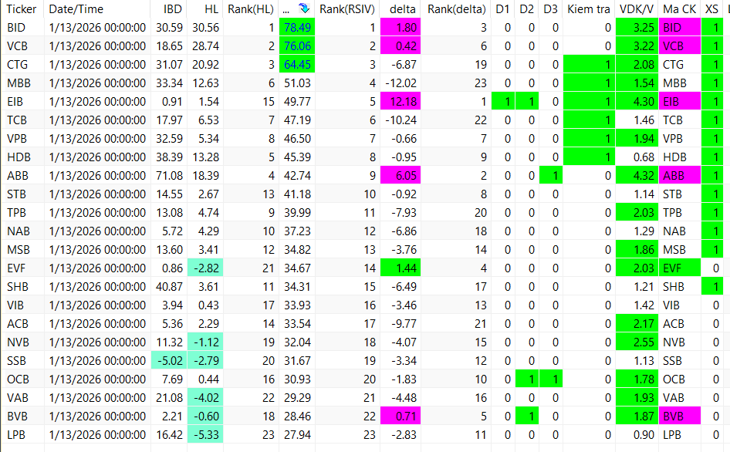Click the Kiem tra column header

point(589,8)
